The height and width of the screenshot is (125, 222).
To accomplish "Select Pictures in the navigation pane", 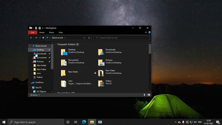I will [x=40, y=61].
